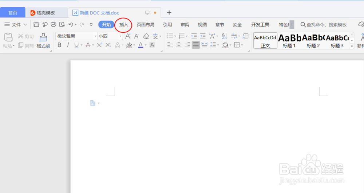The height and width of the screenshot is (193, 364).
Task: Decrease paragraph indent
Action: pyautogui.click(x=194, y=36)
